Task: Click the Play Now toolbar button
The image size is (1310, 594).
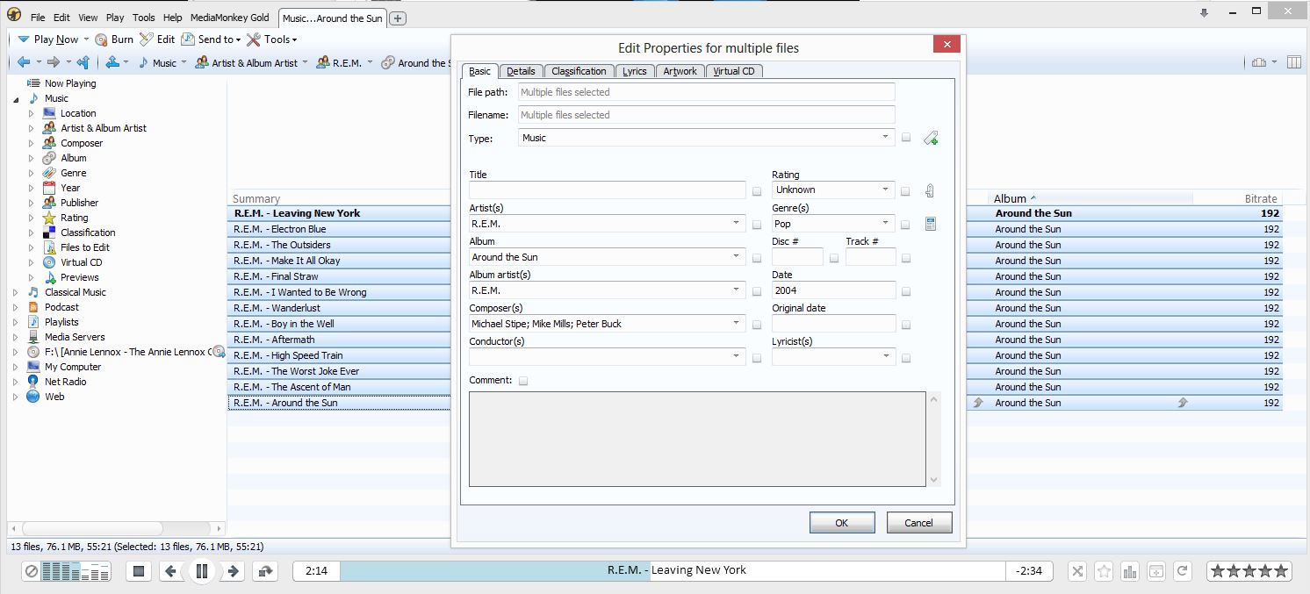Action: [x=48, y=39]
